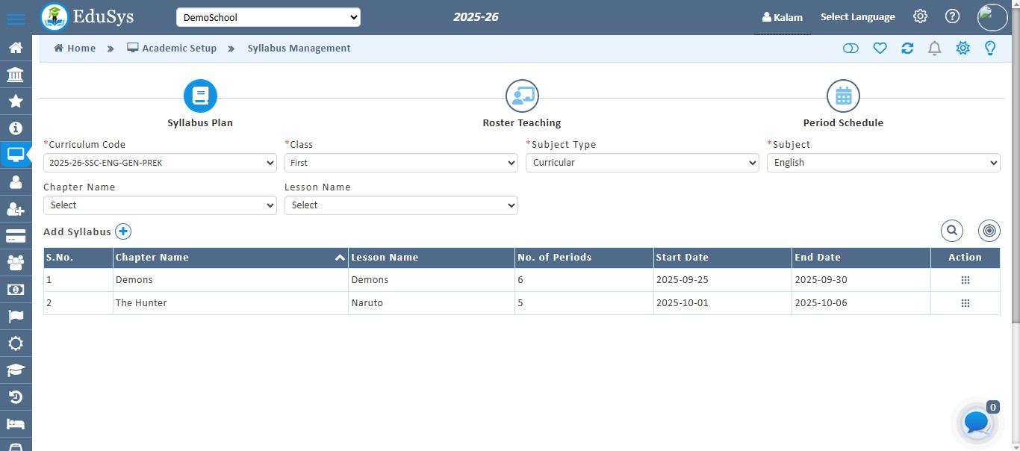The image size is (1020, 451).
Task: Click the favorites heart icon
Action: [x=880, y=49]
